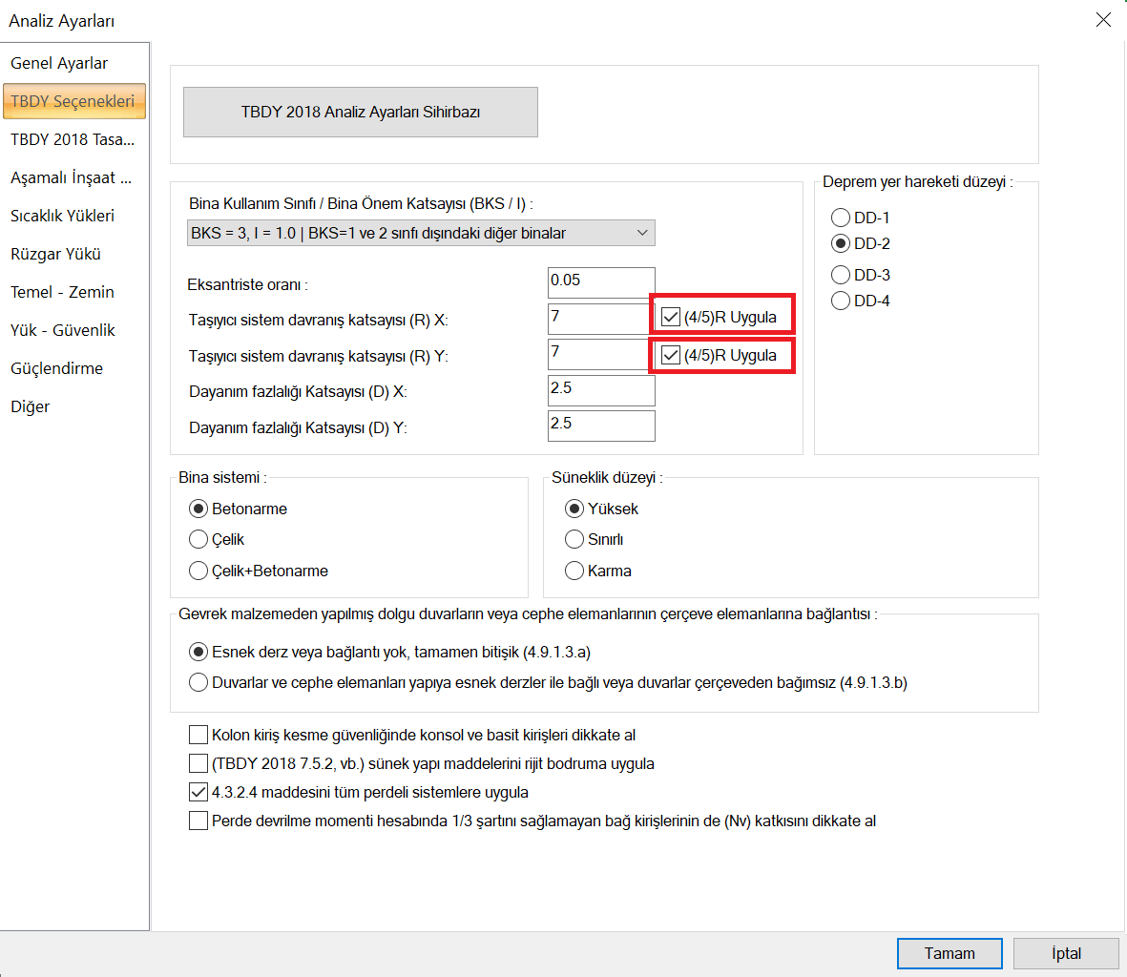This screenshot has width=1127, height=977.
Task: Close the Analiz Ayarları window
Action: pos(1103,20)
